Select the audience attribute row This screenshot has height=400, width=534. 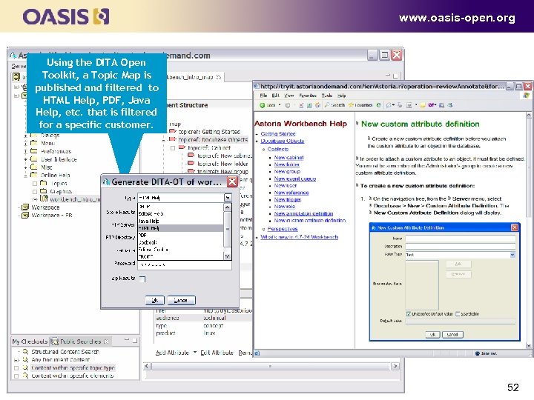coord(203,318)
